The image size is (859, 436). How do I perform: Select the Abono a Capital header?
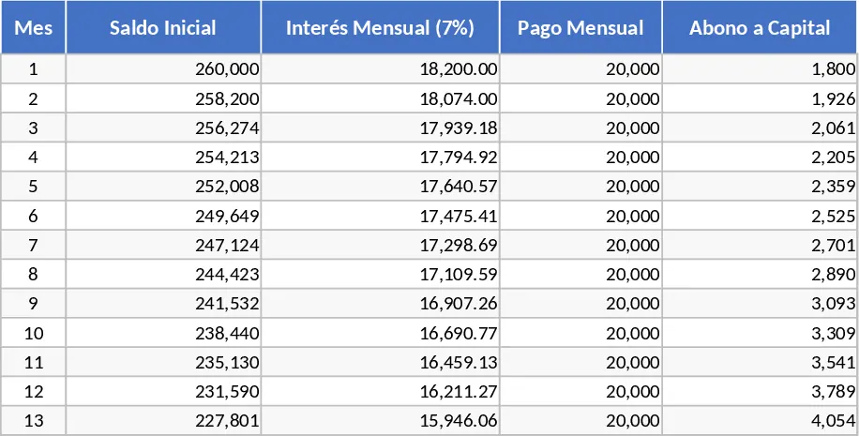pos(760,27)
